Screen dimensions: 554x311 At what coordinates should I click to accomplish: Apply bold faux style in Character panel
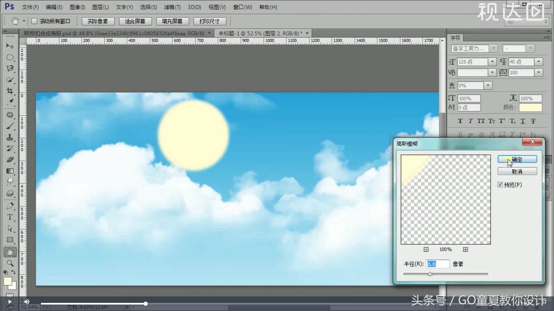460,121
